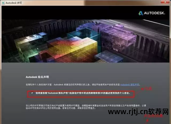Select the 'Autodesk 隐私声明' heading text
This screenshot has height=124, width=171.
(x=37, y=77)
